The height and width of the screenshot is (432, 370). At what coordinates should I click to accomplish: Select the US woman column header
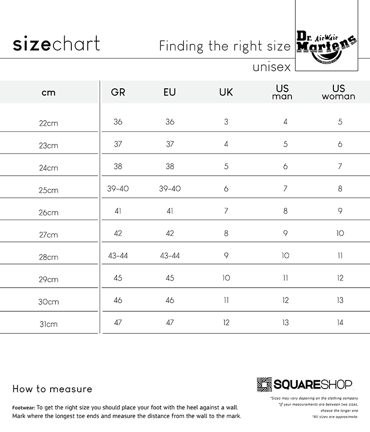339,92
